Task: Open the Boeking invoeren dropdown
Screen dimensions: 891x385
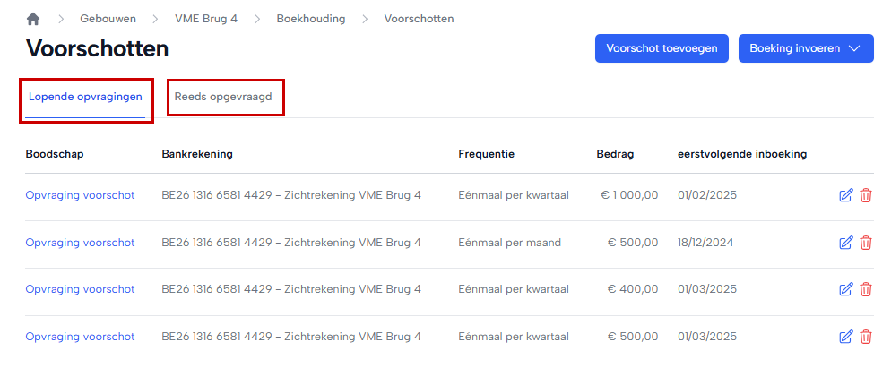Action: (x=805, y=48)
